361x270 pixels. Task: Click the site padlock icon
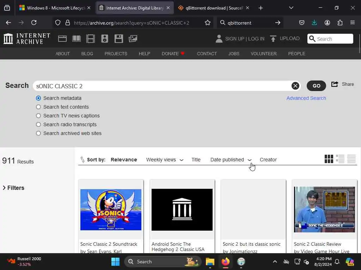[x=67, y=23]
